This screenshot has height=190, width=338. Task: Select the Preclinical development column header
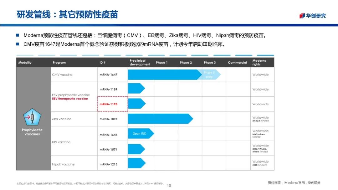pos(140,63)
